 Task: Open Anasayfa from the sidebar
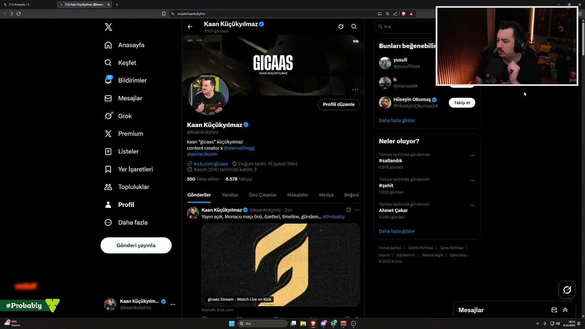coord(124,45)
